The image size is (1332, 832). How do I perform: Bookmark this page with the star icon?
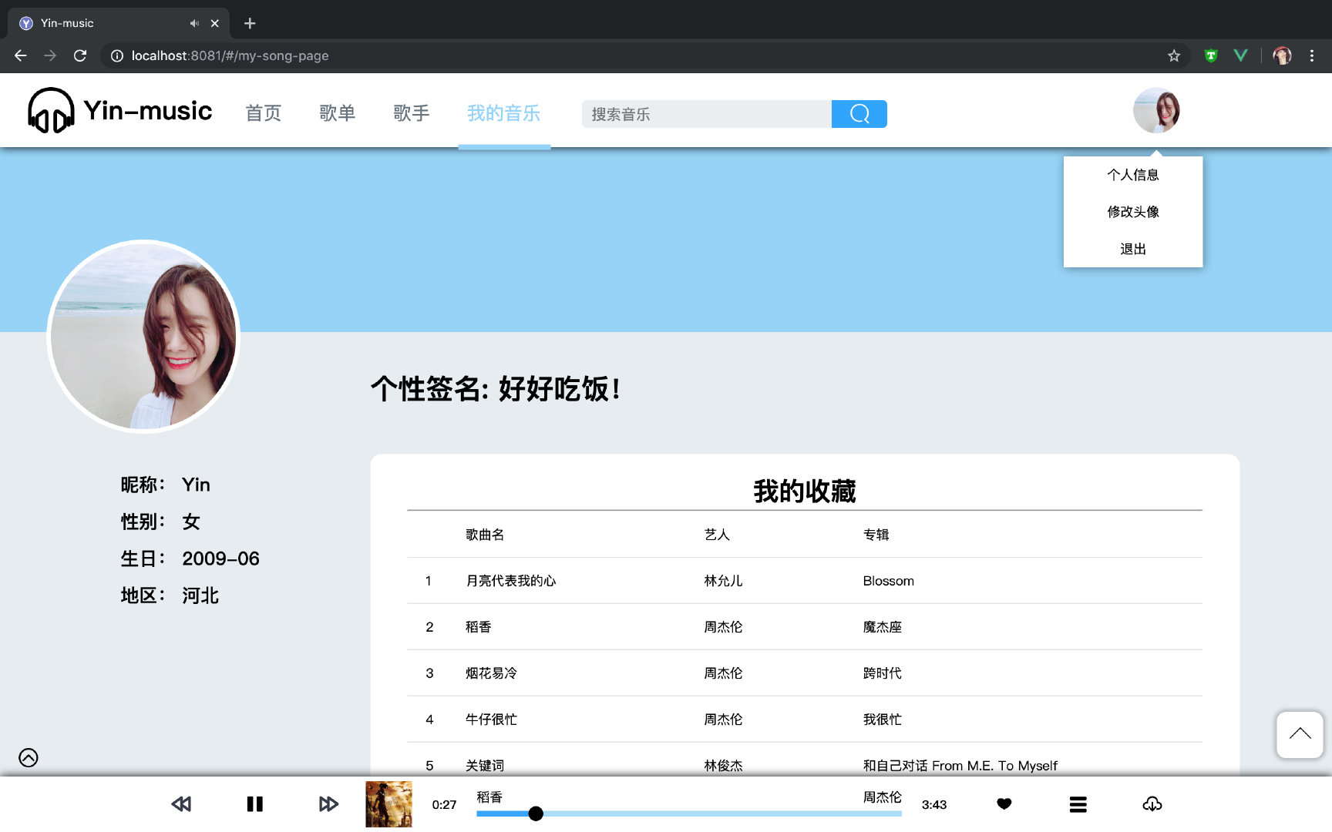point(1174,55)
